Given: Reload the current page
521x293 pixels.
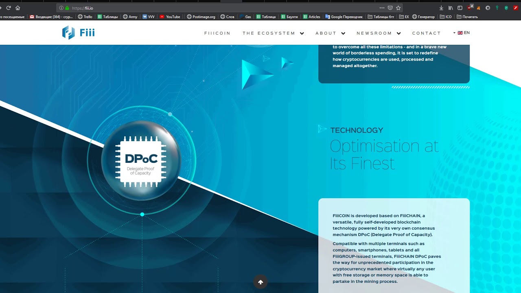Looking at the screenshot, I should (8, 8).
